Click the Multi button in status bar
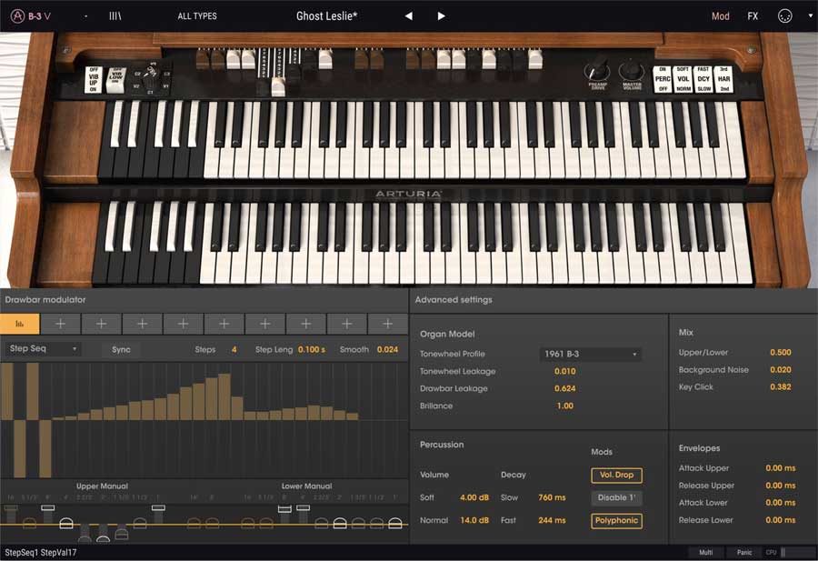Image resolution: width=818 pixels, height=561 pixels. (x=706, y=552)
